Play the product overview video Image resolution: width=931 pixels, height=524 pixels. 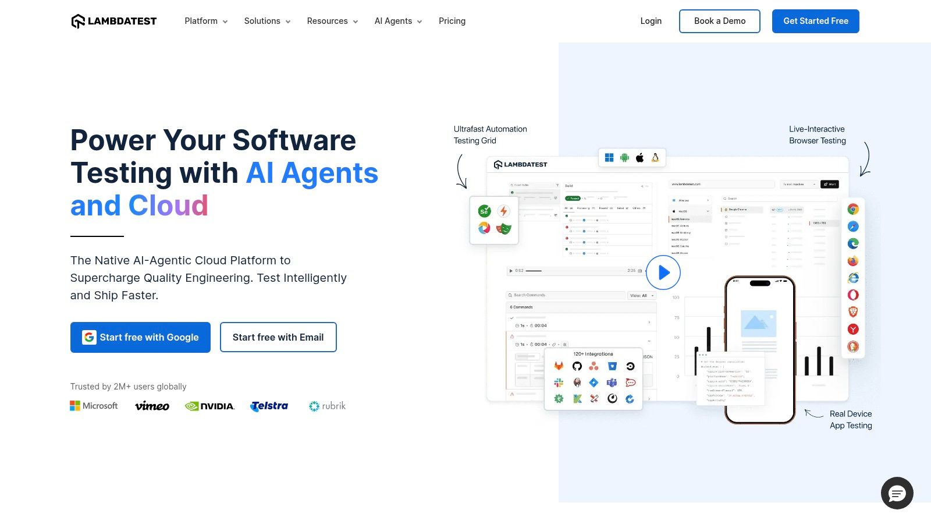click(663, 272)
